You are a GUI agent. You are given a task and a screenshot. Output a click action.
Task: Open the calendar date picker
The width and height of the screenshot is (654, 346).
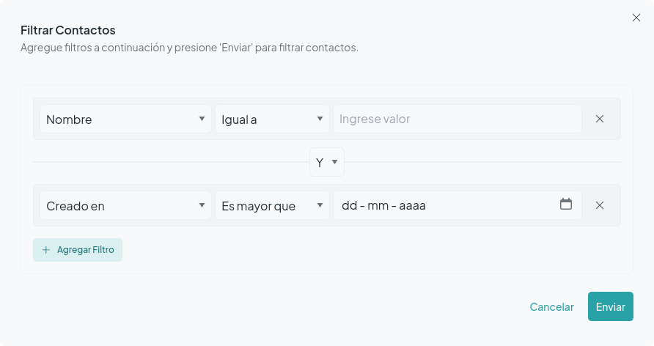(565, 205)
